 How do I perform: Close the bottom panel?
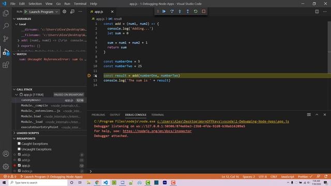pos(325,115)
